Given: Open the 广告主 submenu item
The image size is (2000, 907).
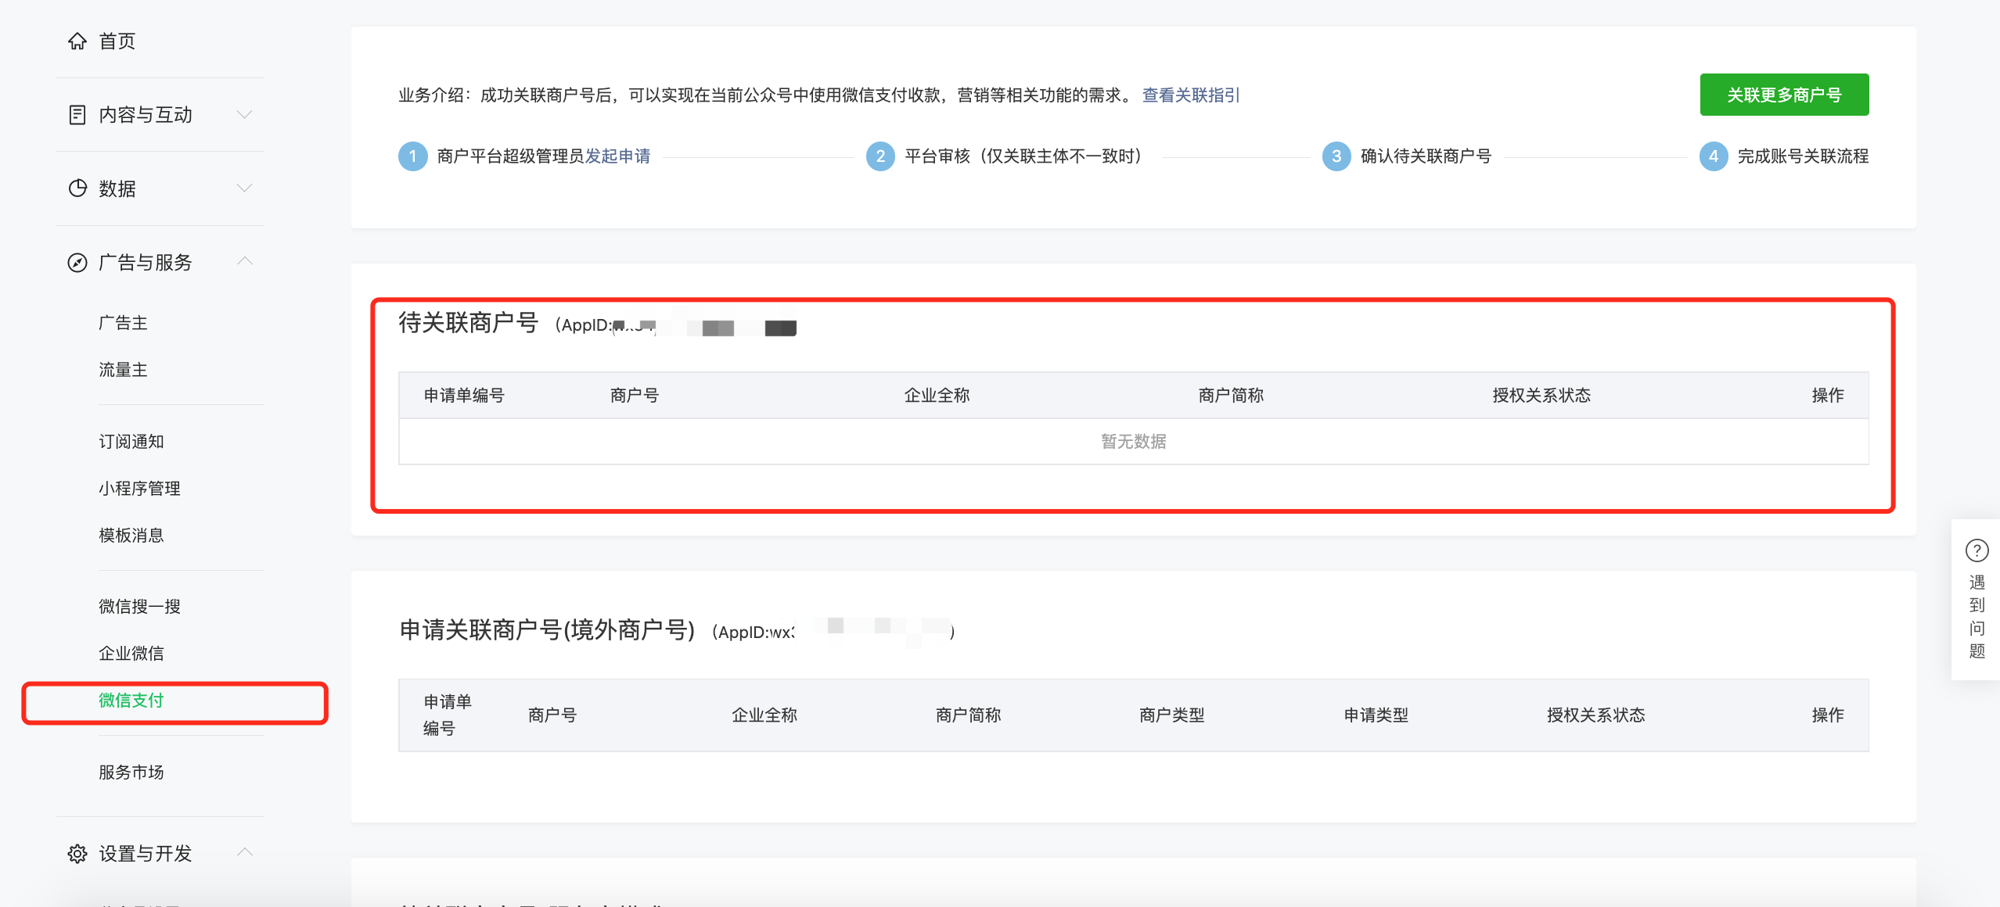Looking at the screenshot, I should click(123, 323).
